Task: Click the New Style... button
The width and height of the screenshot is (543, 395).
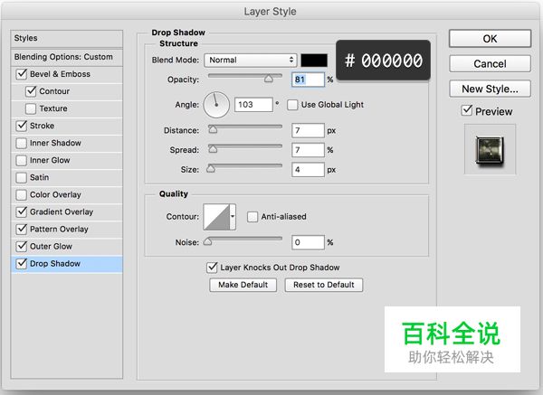Action: point(490,89)
